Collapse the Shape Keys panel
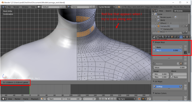The width and height of the screenshot is (192, 102). click(153, 42)
